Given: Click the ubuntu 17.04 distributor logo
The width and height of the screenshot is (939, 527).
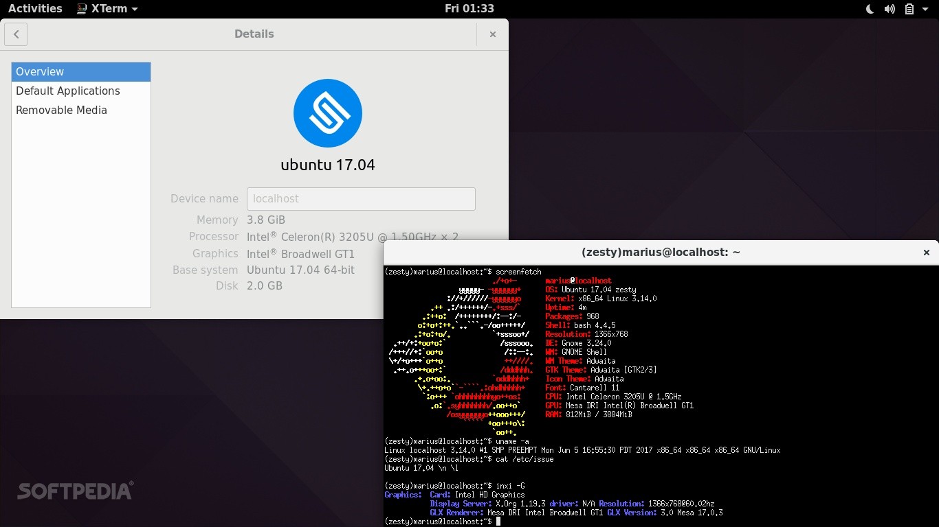Looking at the screenshot, I should point(327,113).
